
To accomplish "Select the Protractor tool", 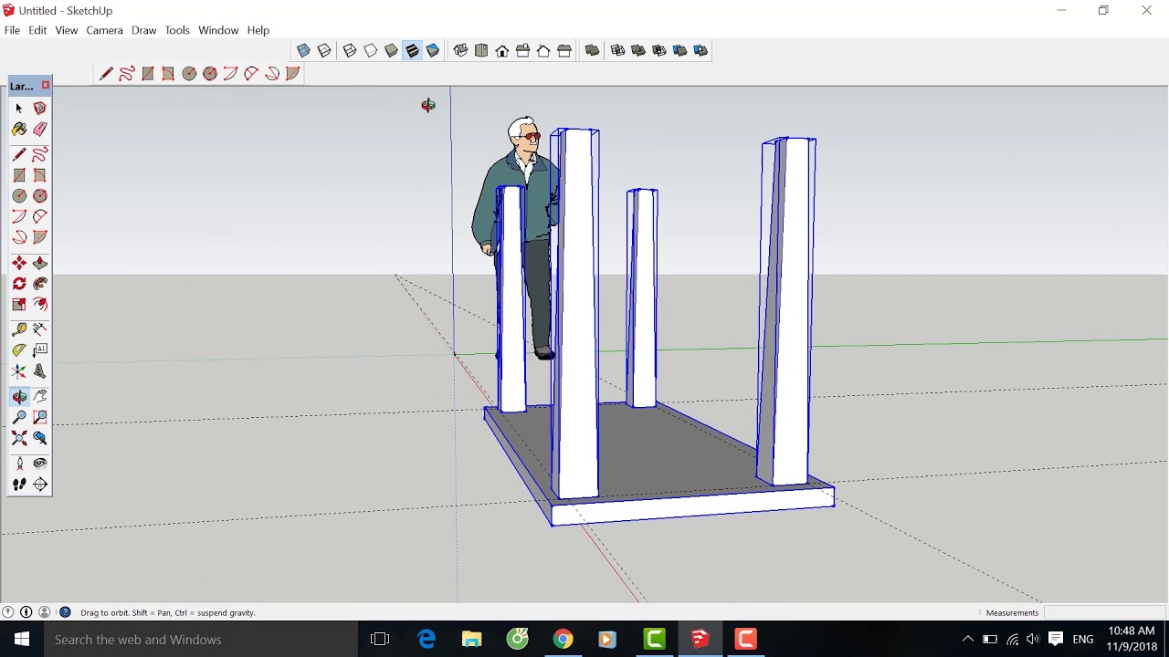I will coord(19,351).
